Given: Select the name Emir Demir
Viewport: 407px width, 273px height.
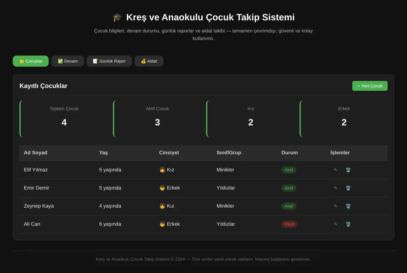Looking at the screenshot, I should [x=37, y=188].
